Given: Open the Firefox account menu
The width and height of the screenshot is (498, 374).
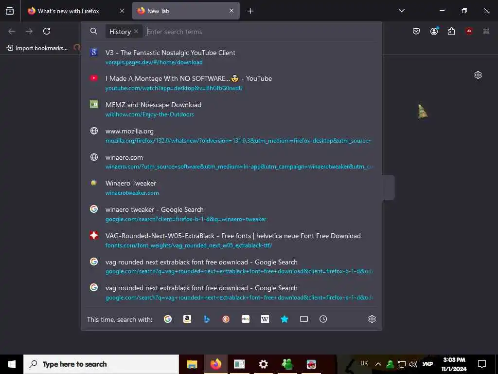Looking at the screenshot, I should [x=434, y=31].
